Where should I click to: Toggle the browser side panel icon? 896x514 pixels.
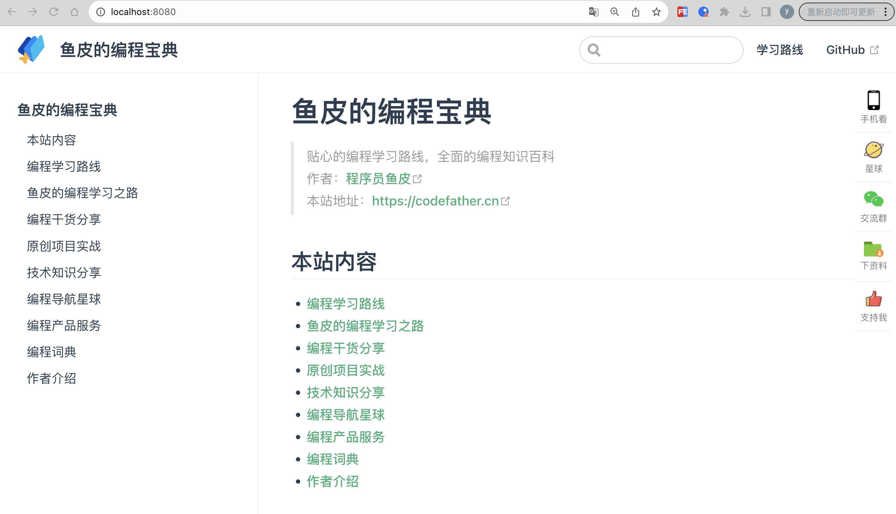766,12
